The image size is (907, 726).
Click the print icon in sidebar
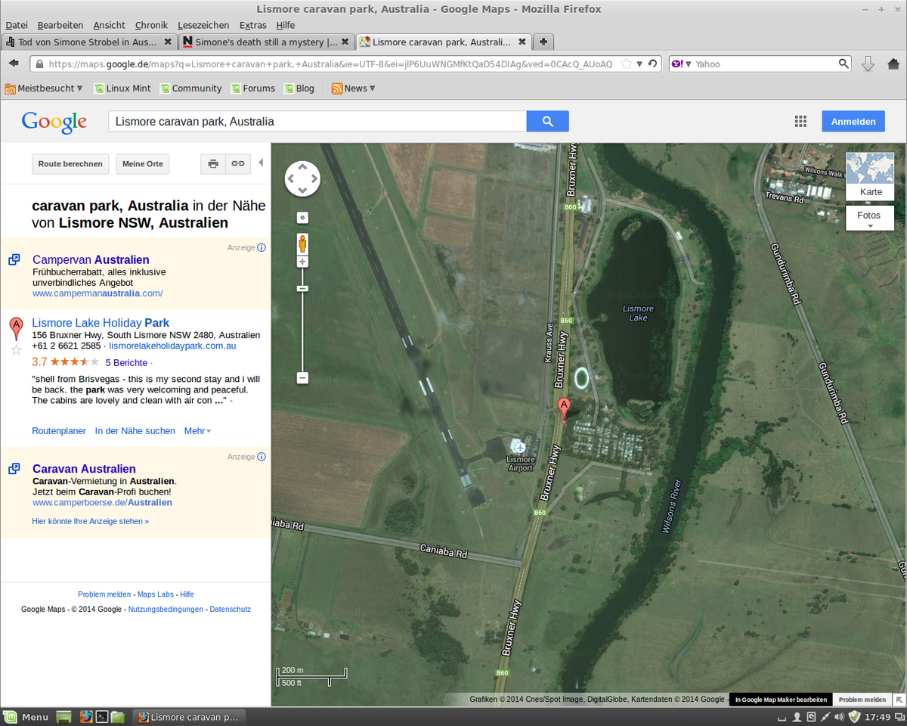(x=213, y=163)
